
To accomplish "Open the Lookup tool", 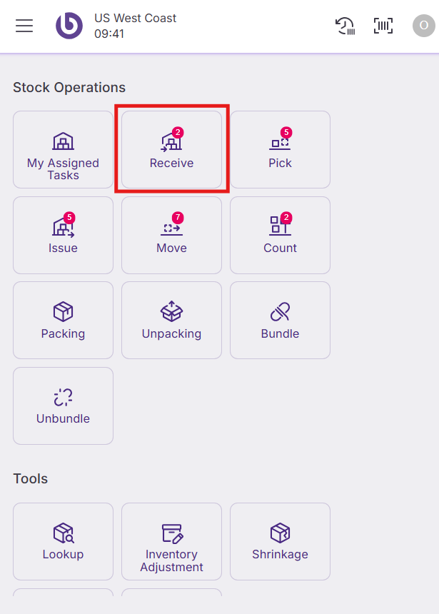I will 63,541.
